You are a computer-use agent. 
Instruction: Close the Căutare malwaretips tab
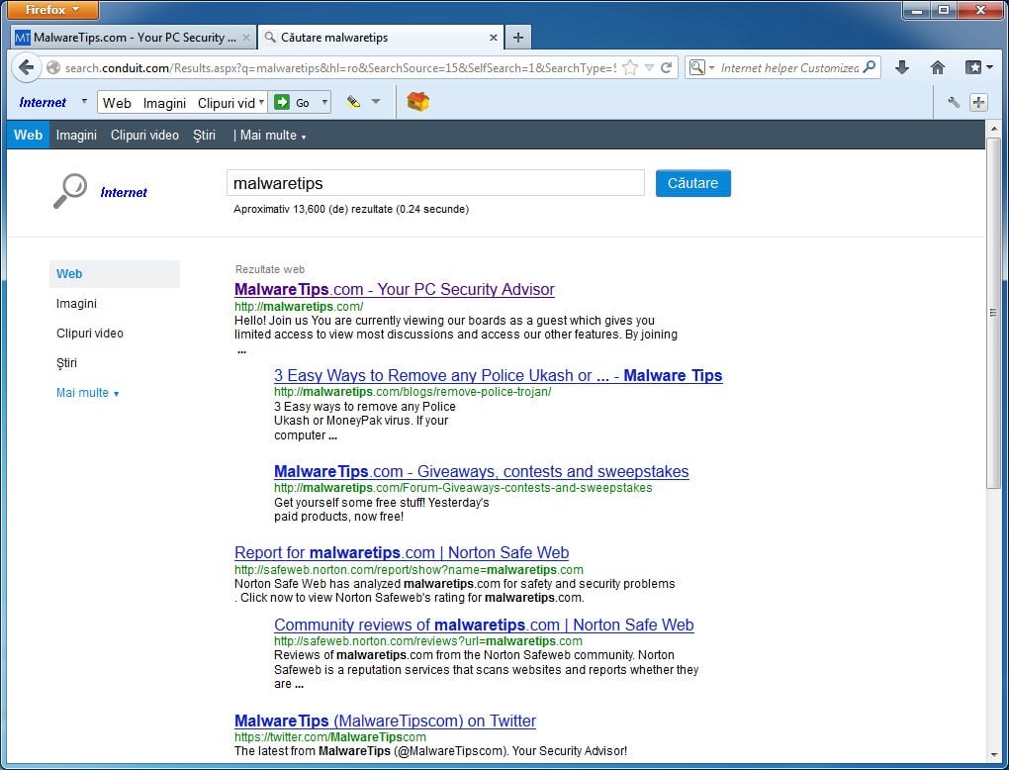pyautogui.click(x=494, y=38)
